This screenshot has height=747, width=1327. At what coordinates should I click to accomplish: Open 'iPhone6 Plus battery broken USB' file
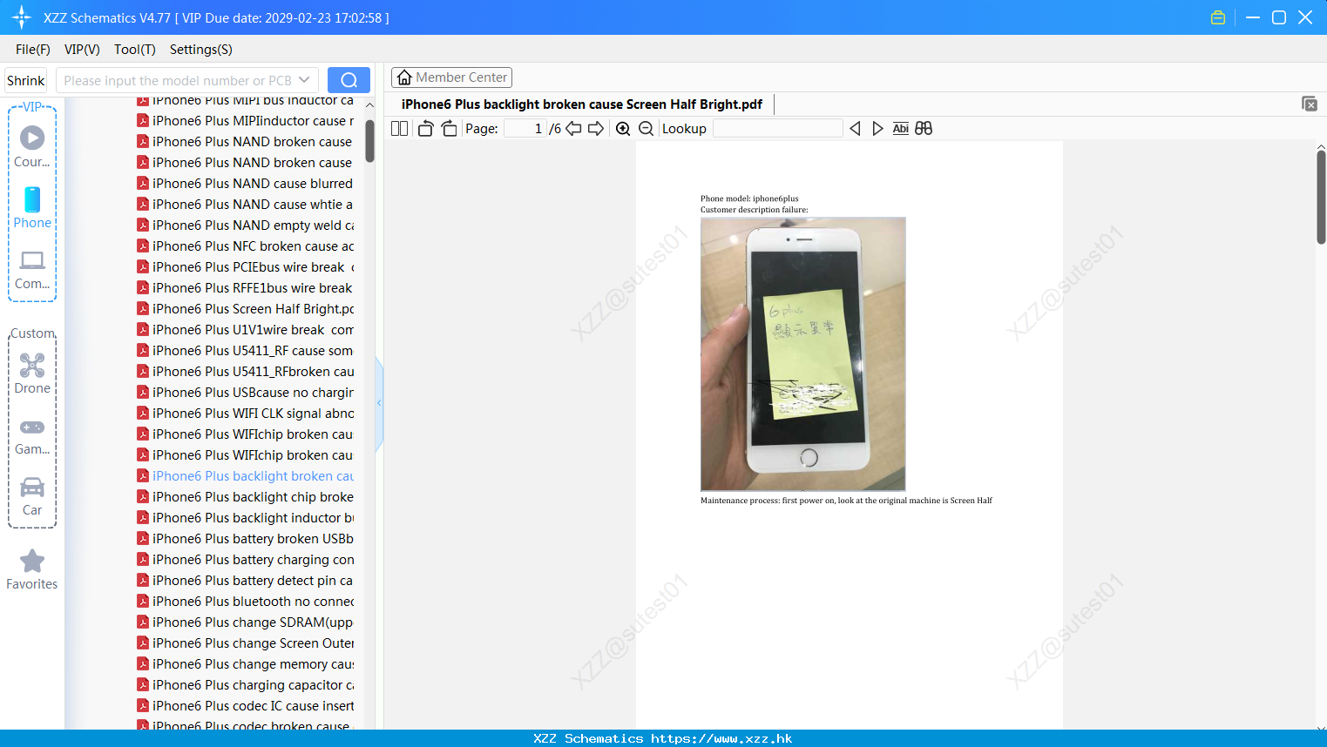pos(245,539)
